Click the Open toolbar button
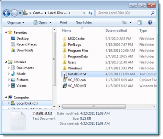The image size is (163, 139). tap(40, 22)
